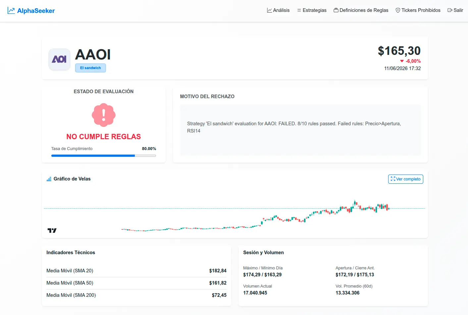Open the Análisis menu item
Viewport: 468px width, 315px height.
point(278,10)
